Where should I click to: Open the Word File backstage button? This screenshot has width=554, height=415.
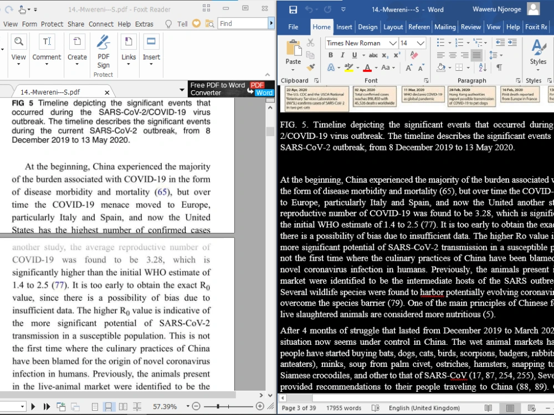tap(293, 27)
